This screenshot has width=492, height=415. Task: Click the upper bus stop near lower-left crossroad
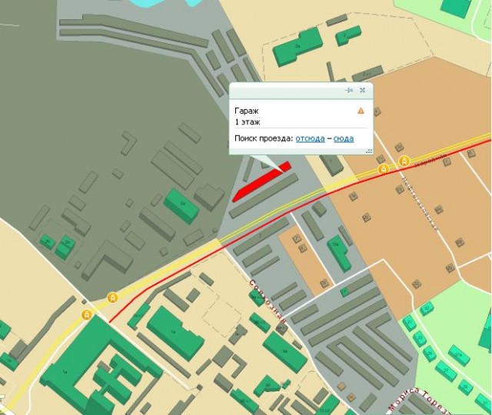113,297
